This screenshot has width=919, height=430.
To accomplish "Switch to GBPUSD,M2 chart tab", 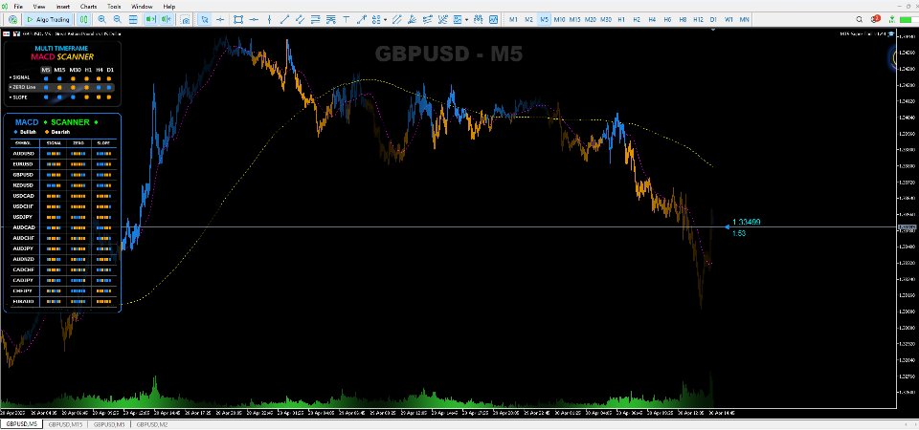I will tap(152, 424).
